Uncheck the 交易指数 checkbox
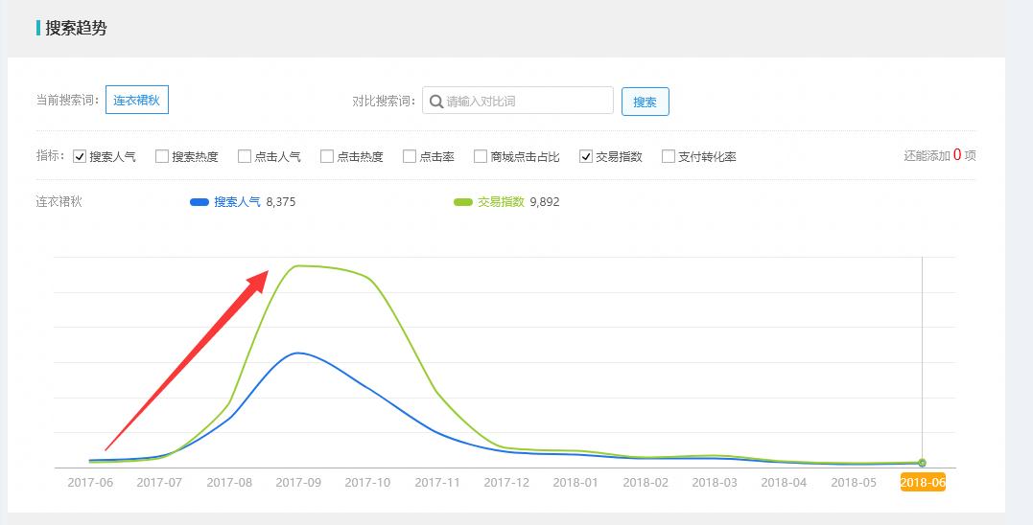 click(x=586, y=156)
